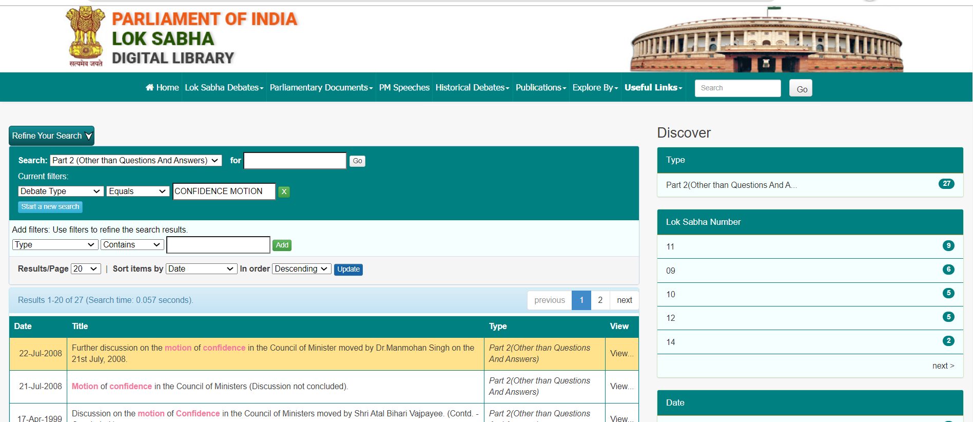
Task: Remove the CONFIDENCE MOTION filter with green X
Action: 284,191
